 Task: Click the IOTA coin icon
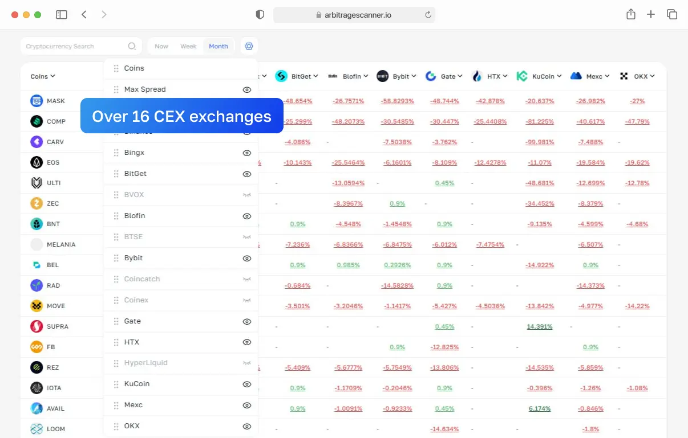37,388
